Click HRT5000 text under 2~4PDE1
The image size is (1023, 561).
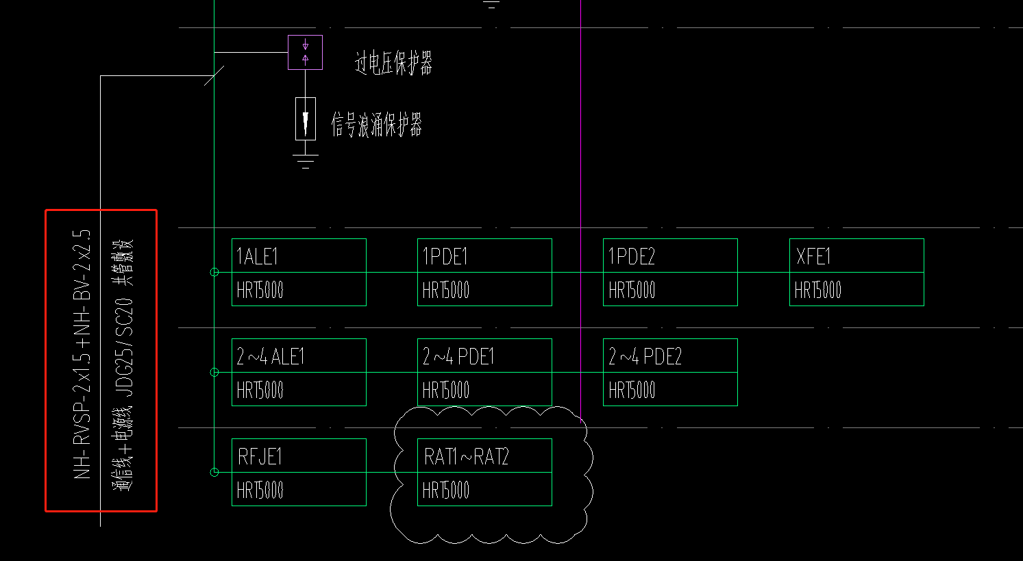[445, 390]
